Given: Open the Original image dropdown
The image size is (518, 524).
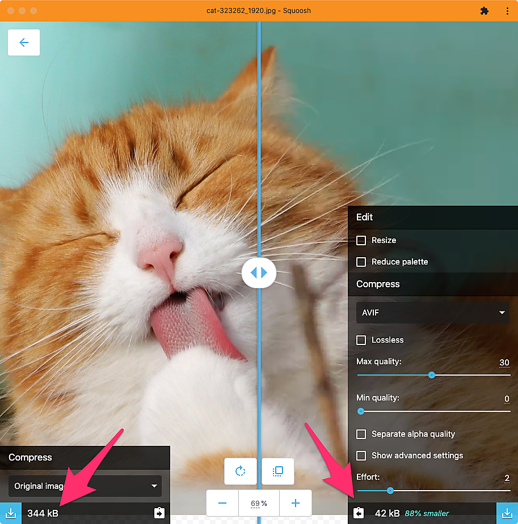Looking at the screenshot, I should (85, 486).
